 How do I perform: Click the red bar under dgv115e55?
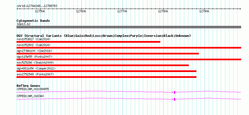(x=129, y=59)
